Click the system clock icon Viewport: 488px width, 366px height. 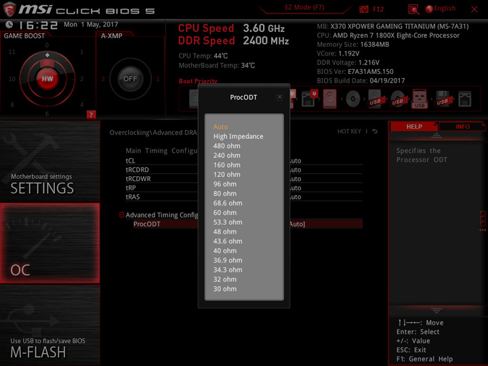pyautogui.click(x=9, y=24)
